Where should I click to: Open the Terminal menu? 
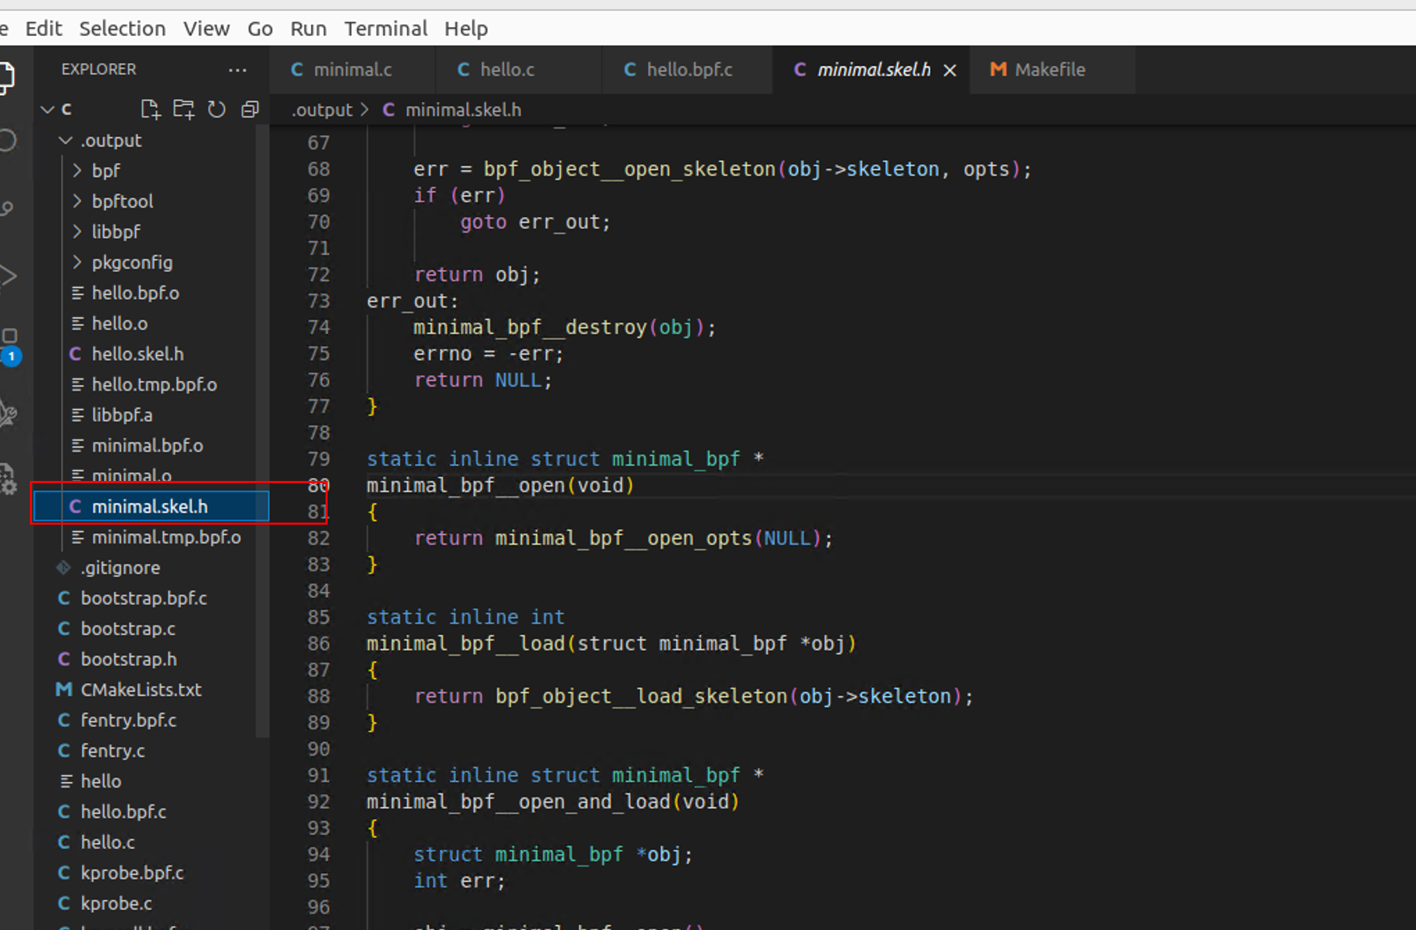tap(386, 28)
